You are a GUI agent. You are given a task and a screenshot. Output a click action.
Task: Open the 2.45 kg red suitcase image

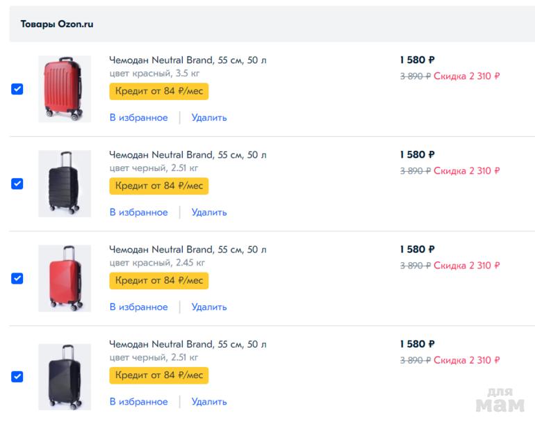(64, 278)
